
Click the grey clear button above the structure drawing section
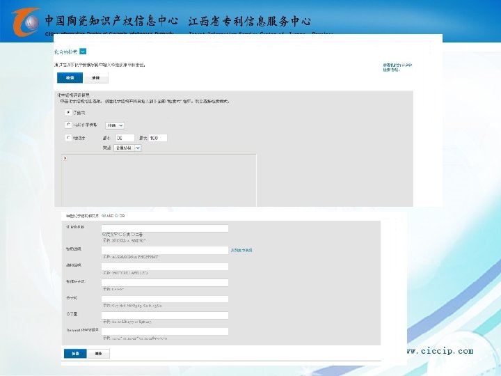pyautogui.click(x=95, y=78)
